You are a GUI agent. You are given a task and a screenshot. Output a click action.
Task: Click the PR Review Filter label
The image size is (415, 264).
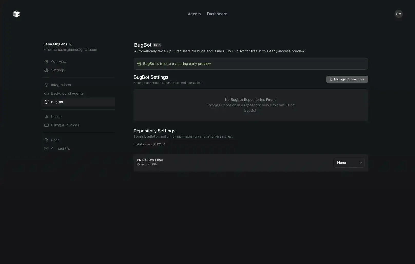pos(150,160)
